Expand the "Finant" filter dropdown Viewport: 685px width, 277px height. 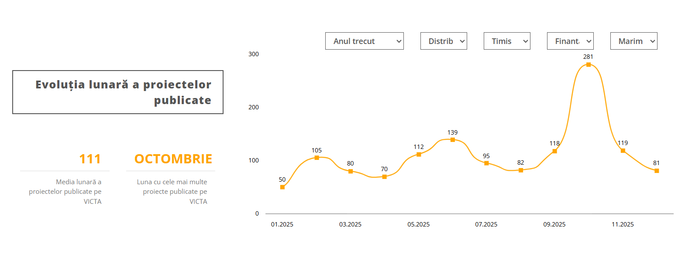point(570,41)
